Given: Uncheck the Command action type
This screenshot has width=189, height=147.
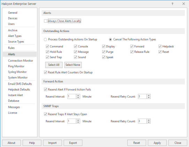Looking at the screenshot, I should tap(47, 46).
